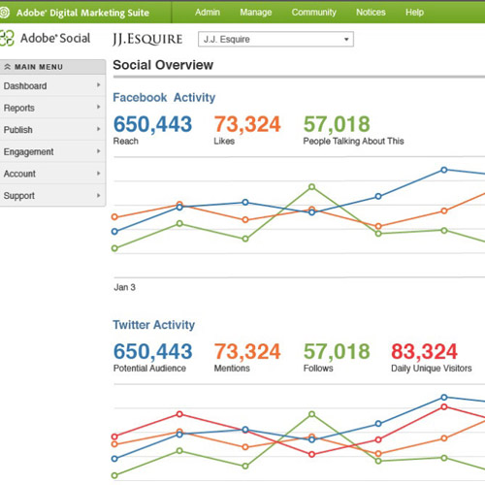Image resolution: width=485 pixels, height=485 pixels.
Task: Click the Potential Audience value 650,443
Action: point(152,351)
